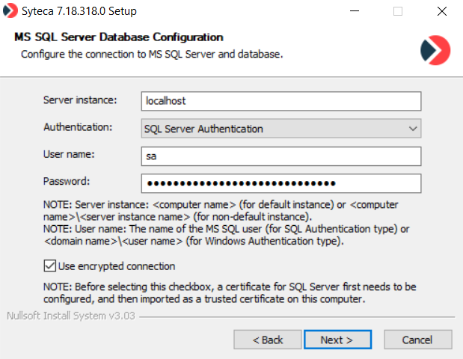
Task: Click inside the Server instance field
Action: [x=280, y=100]
